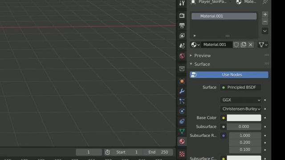Toggle animate dot next to Subsurface 0.000
This screenshot has height=160, width=285.
coord(265,127)
